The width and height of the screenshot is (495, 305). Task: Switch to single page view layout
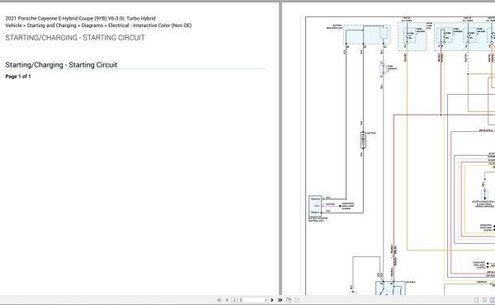coord(477,300)
